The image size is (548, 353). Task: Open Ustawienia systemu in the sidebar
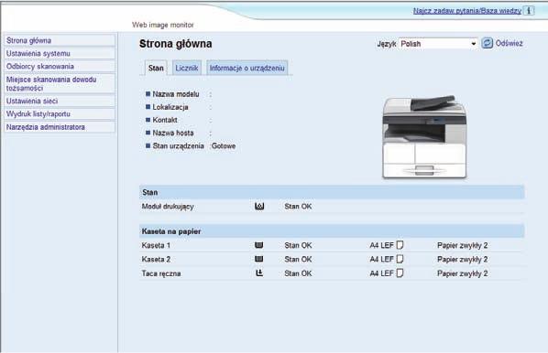pos(60,53)
